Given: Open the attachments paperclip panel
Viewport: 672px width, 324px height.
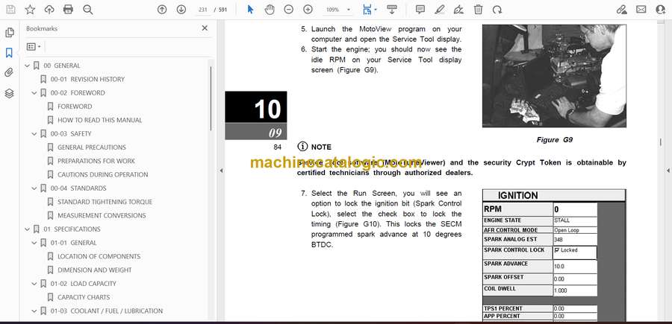Looking at the screenshot, I should pos(9,73).
